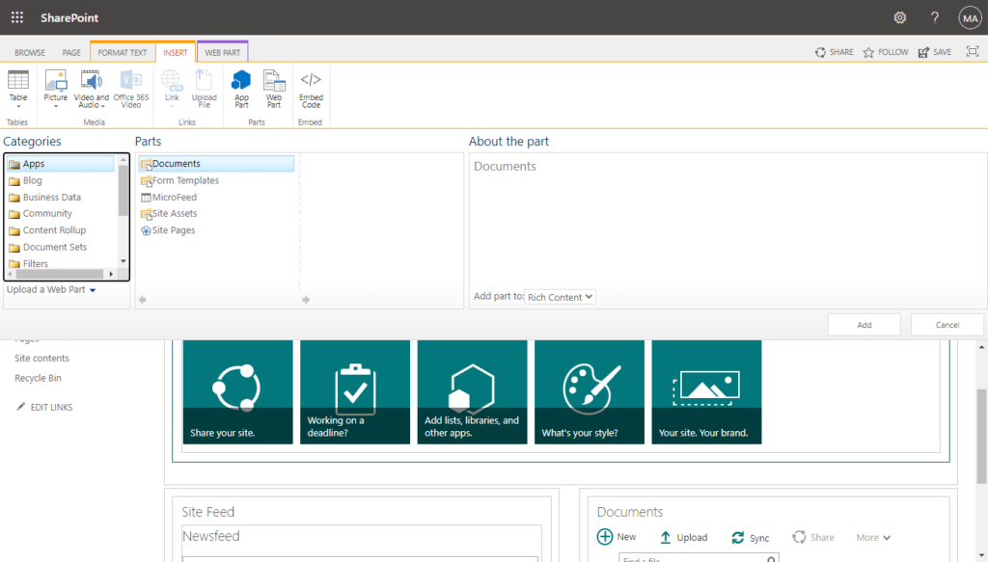This screenshot has width=988, height=562.
Task: Insert Embed Code from the ribbon
Action: point(311,88)
